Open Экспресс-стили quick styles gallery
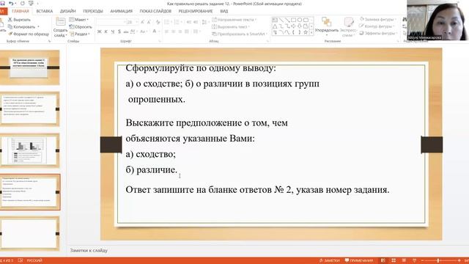 pos(348,27)
